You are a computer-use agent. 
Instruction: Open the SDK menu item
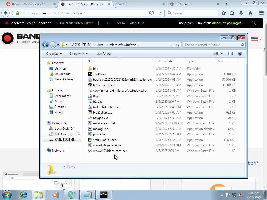(x=107, y=23)
